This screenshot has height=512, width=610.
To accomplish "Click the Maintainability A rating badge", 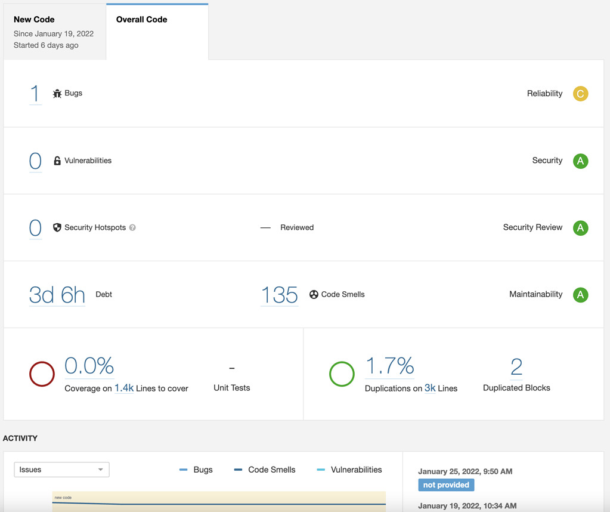I will pos(580,294).
